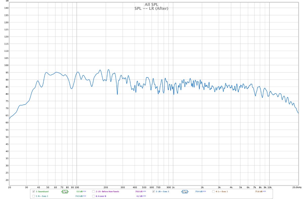Click the green 1/48 smoothing icon for Soundcard

(65, 192)
